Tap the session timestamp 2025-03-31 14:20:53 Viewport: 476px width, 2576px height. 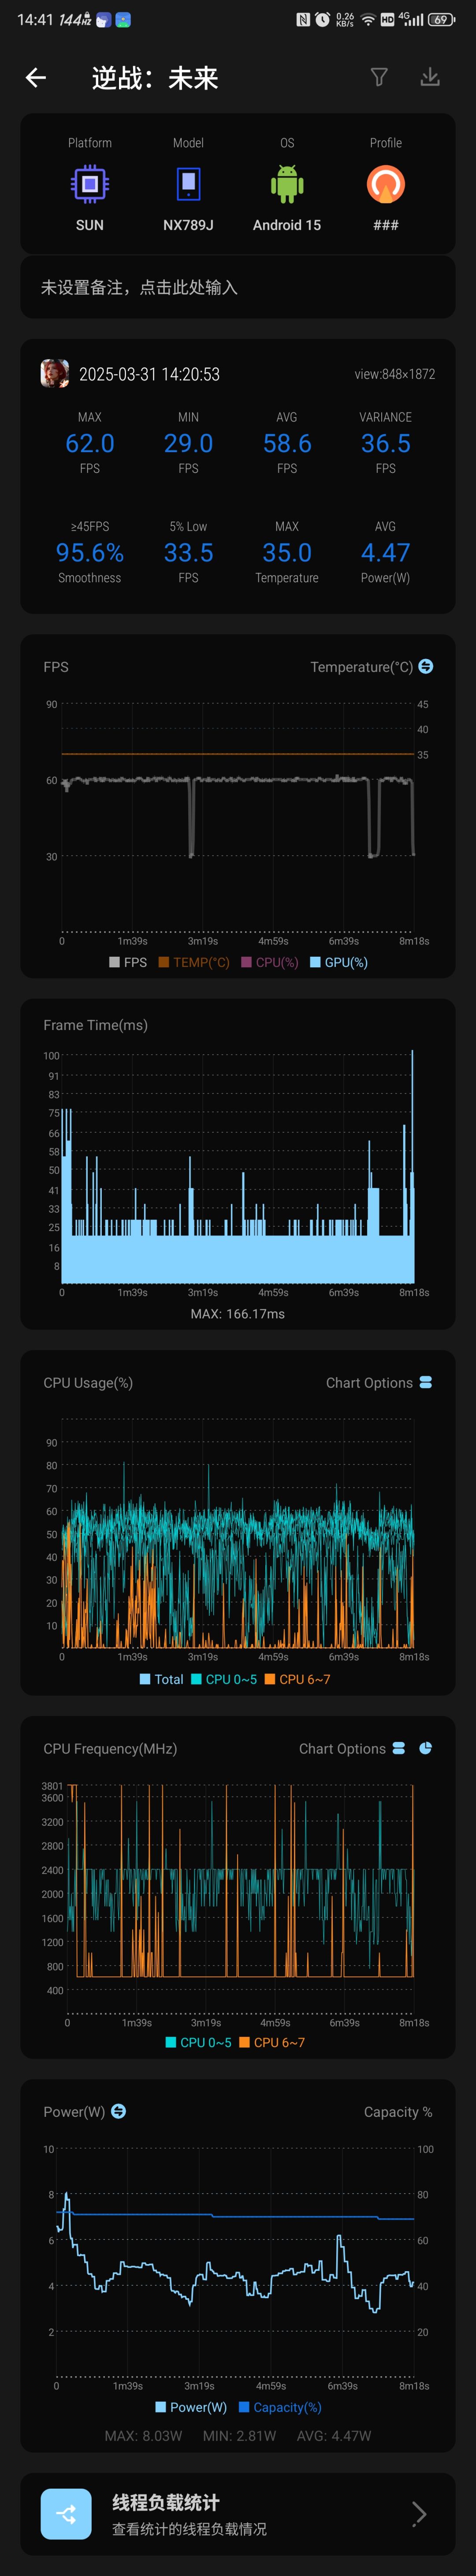pyautogui.click(x=149, y=374)
